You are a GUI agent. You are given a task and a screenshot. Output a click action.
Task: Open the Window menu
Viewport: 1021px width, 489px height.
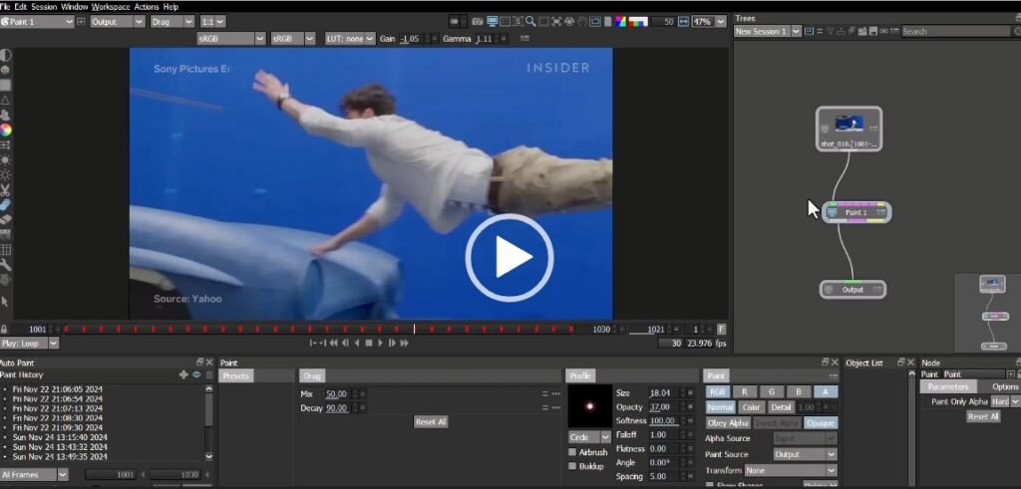tap(74, 7)
